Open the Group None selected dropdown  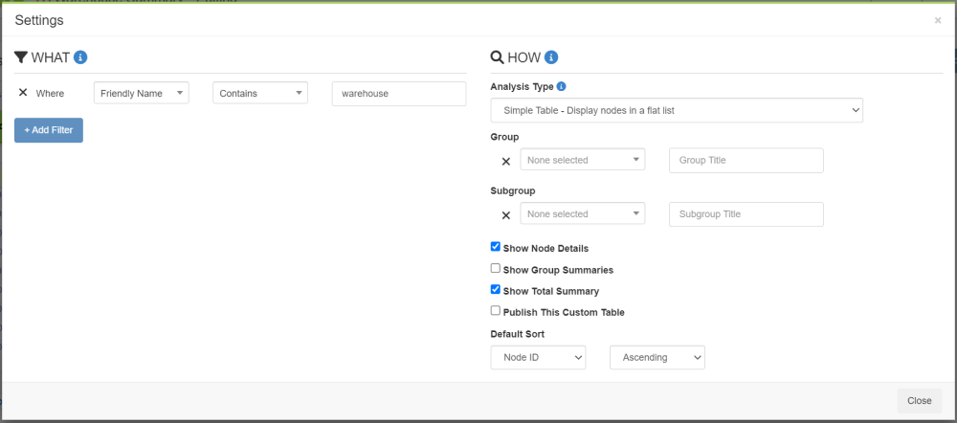(582, 160)
